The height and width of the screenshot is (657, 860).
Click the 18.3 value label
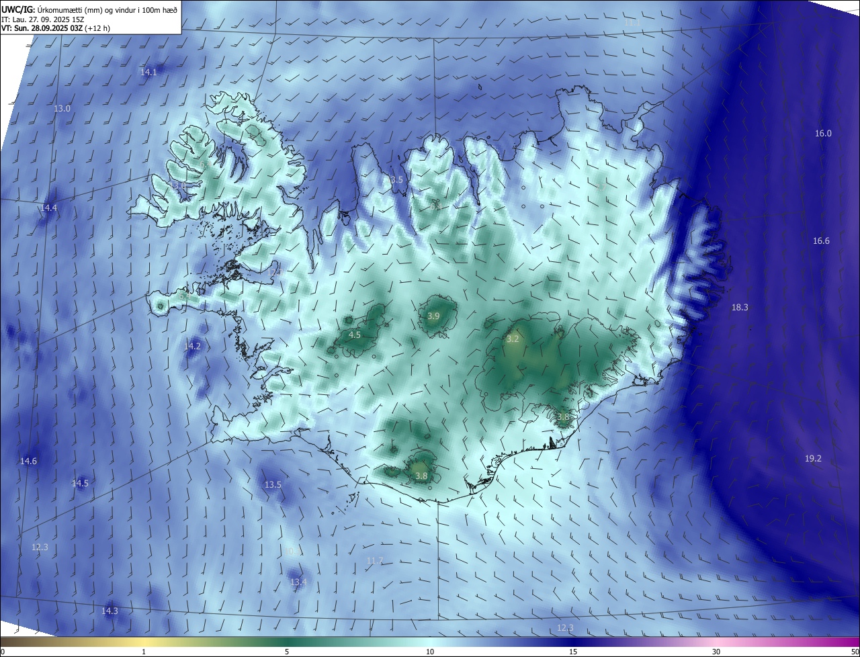(740, 307)
